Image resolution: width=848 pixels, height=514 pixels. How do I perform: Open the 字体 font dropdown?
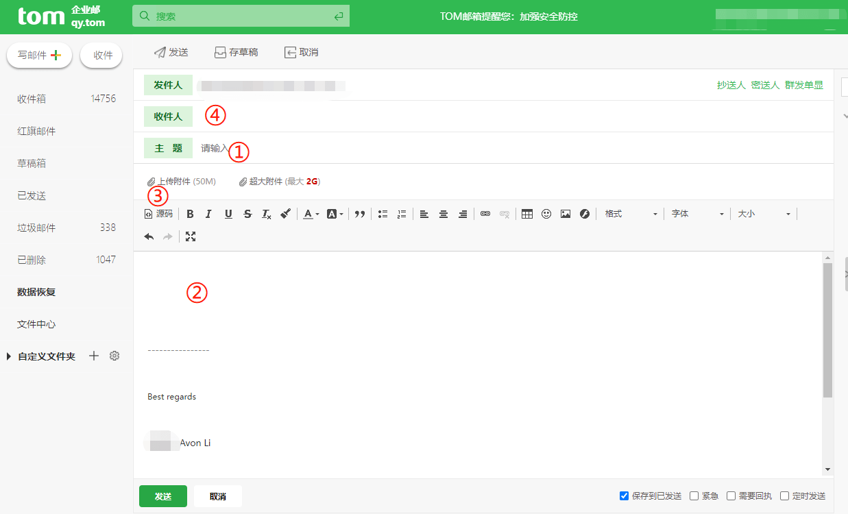point(697,214)
